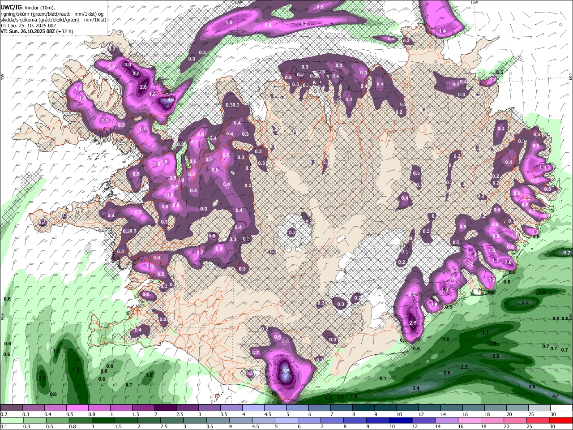Screen dimensions: 573x430
Task: Click the "4.1" rain value on the map
Action: [x=556, y=396]
